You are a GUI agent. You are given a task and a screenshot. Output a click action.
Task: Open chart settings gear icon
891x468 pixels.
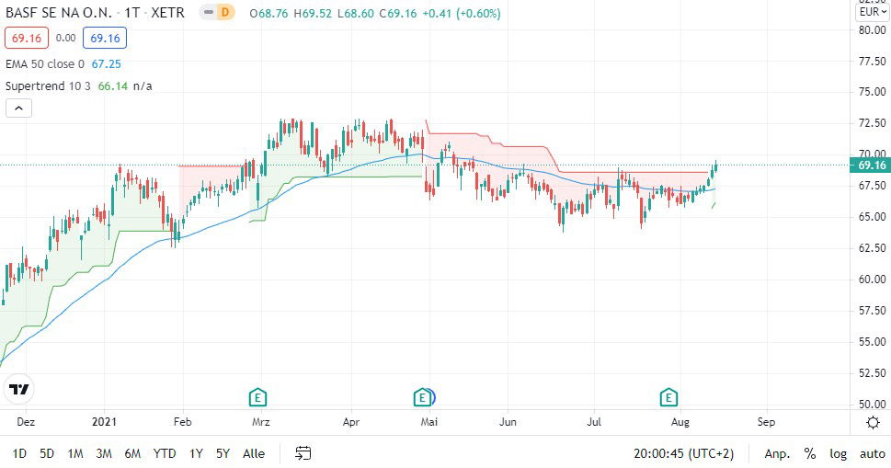click(873, 422)
